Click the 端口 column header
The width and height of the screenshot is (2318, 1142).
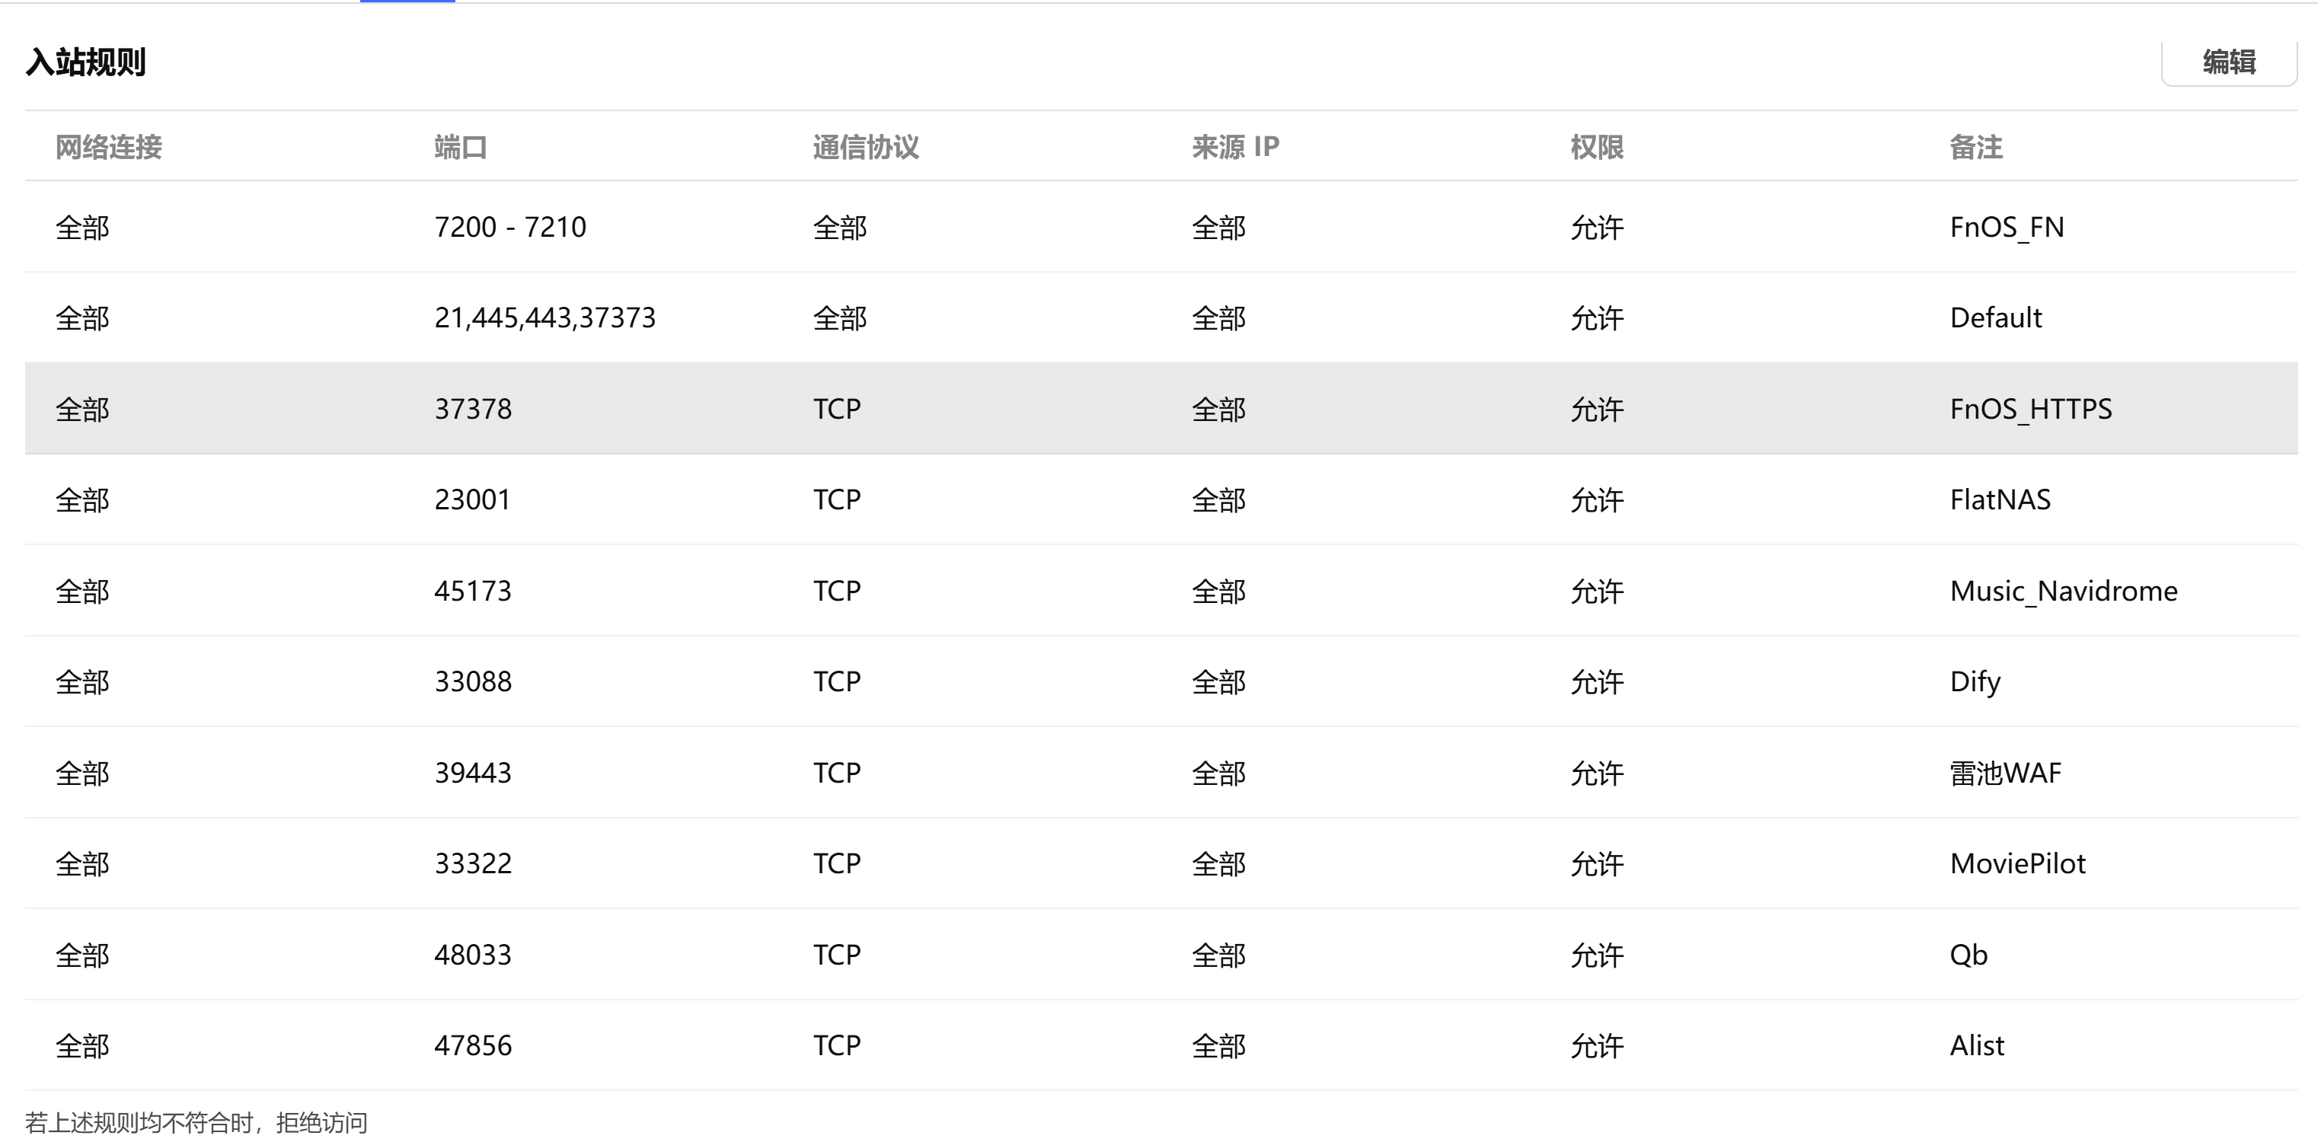[460, 147]
